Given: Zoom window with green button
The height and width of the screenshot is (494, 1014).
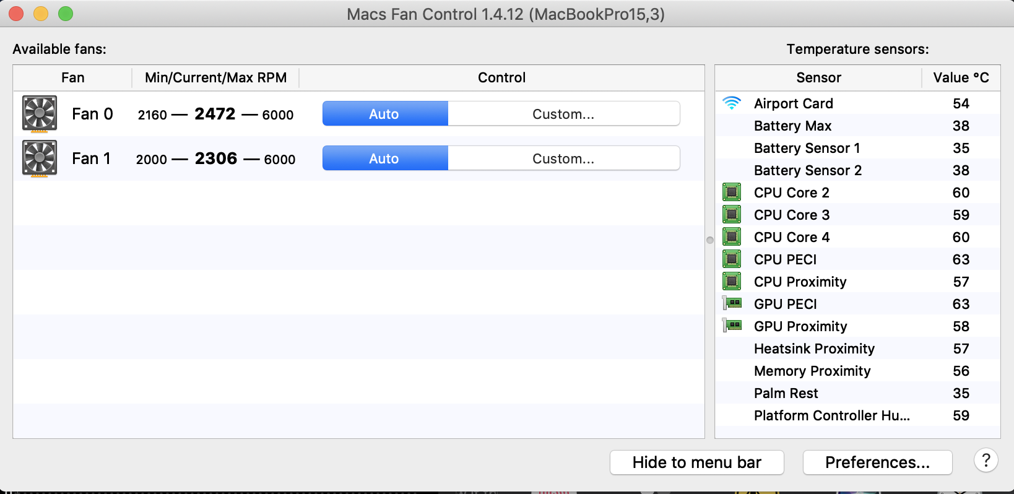Looking at the screenshot, I should tap(66, 14).
